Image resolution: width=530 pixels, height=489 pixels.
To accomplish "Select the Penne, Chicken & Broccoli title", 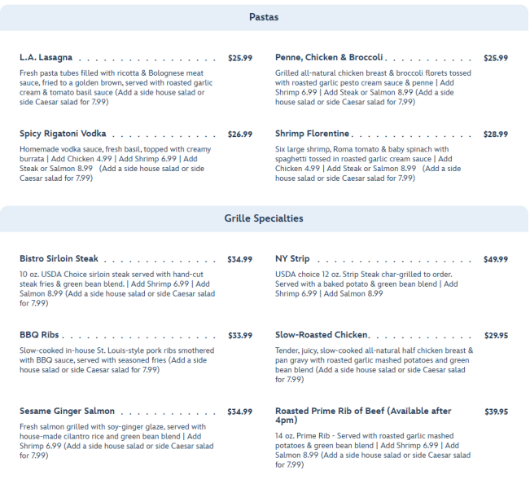I will point(329,58).
